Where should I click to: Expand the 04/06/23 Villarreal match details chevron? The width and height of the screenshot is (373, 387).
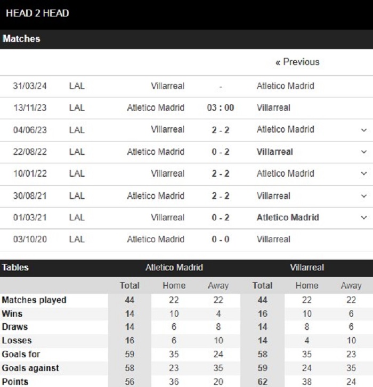[x=363, y=130]
